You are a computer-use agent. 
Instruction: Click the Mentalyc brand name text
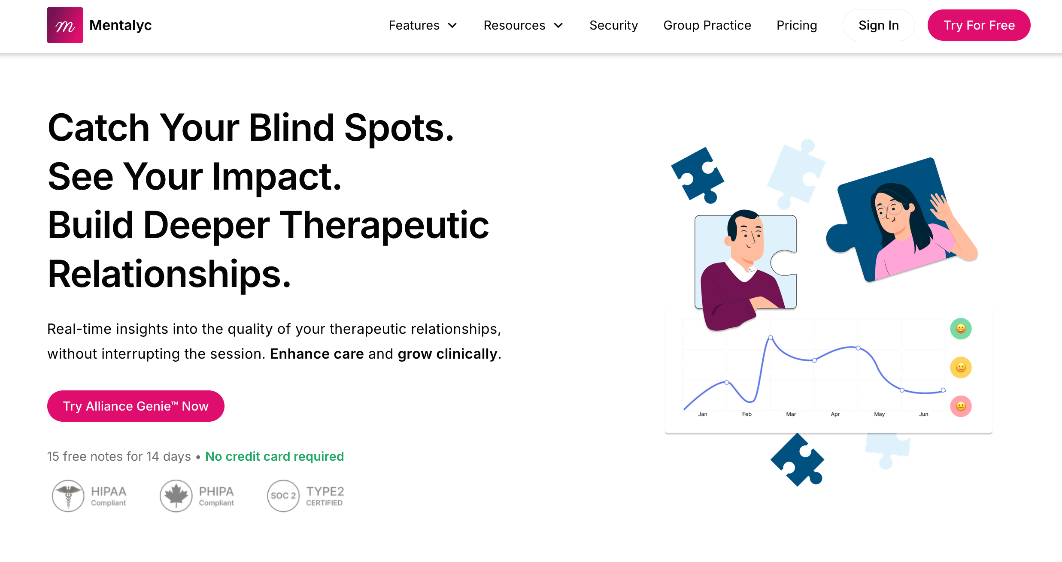(x=121, y=25)
